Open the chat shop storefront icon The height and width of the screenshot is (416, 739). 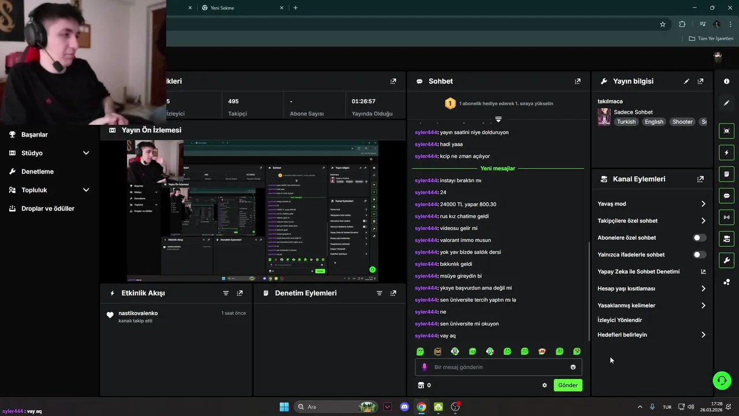click(421, 385)
